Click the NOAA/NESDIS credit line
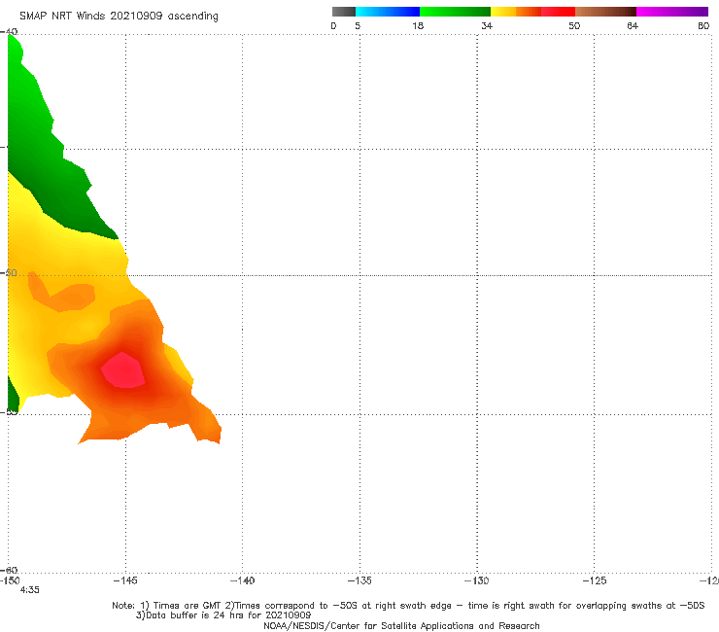The image size is (719, 632). click(401, 626)
